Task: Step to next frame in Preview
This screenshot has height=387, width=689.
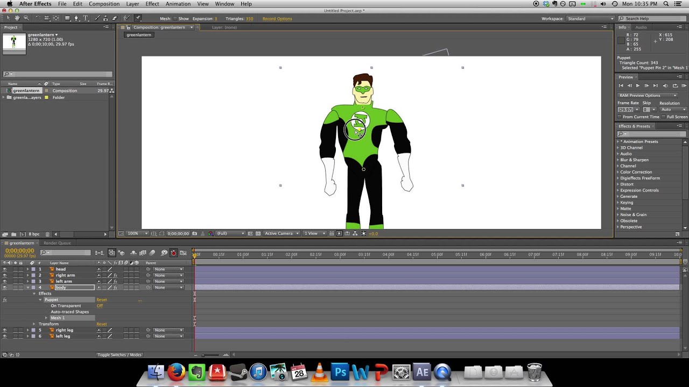Action: pyautogui.click(x=646, y=85)
